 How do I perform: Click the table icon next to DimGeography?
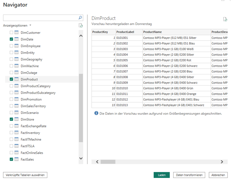(17, 59)
